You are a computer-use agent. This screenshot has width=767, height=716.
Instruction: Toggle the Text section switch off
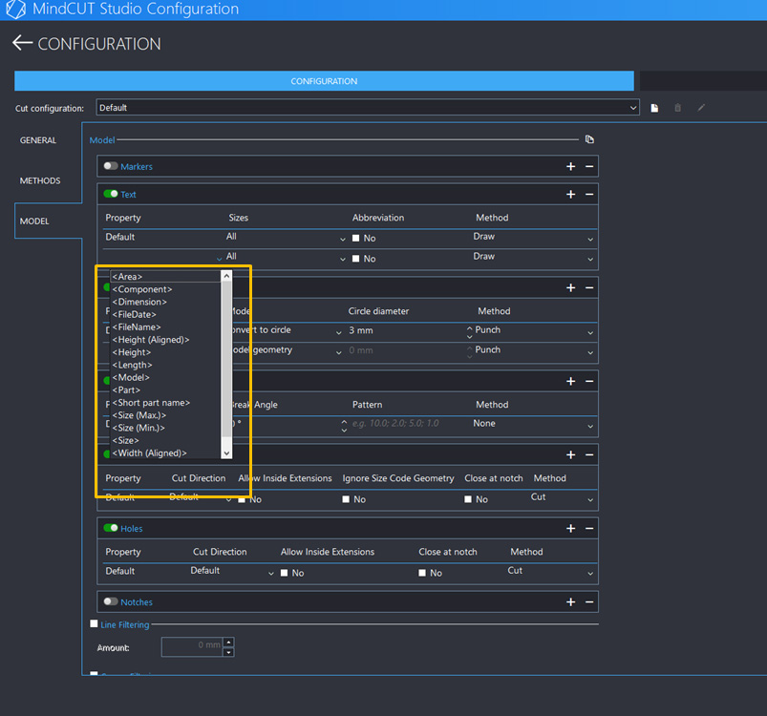(111, 194)
